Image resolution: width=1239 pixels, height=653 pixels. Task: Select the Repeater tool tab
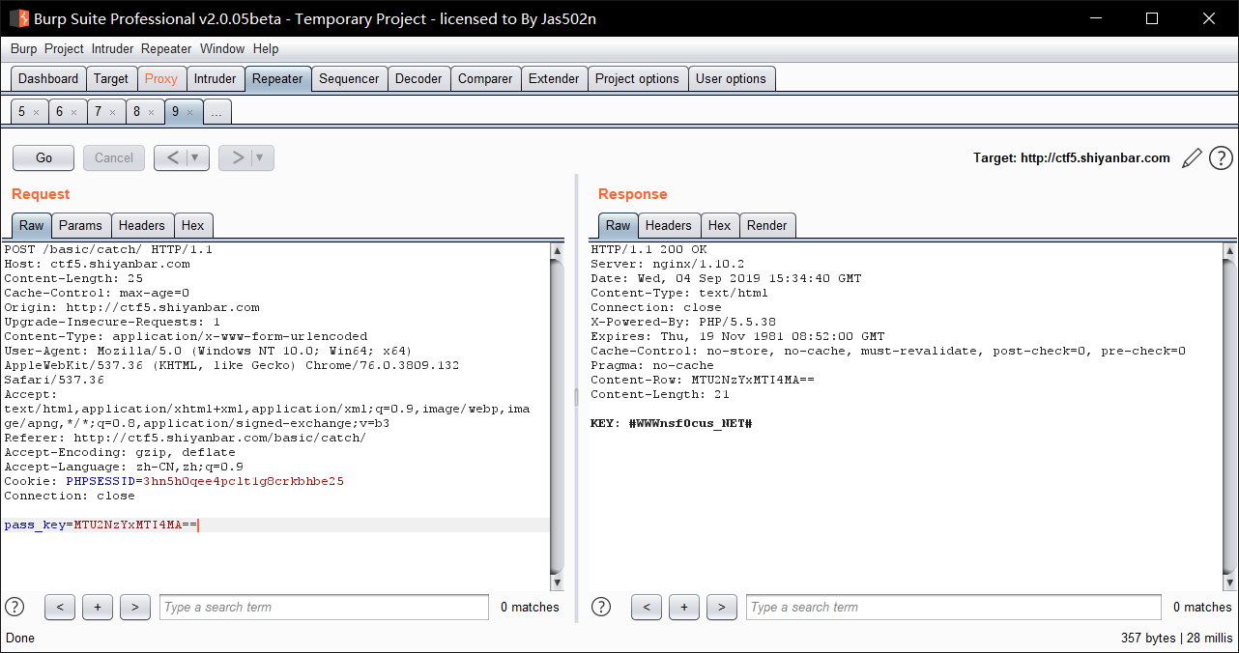[x=277, y=79]
